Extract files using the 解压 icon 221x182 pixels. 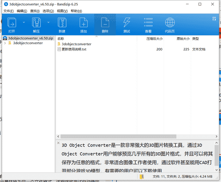36,25
